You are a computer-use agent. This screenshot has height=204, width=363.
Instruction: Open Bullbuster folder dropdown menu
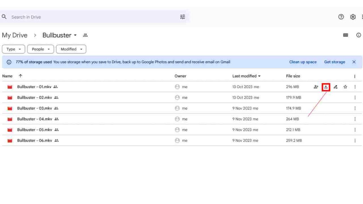[x=75, y=35]
